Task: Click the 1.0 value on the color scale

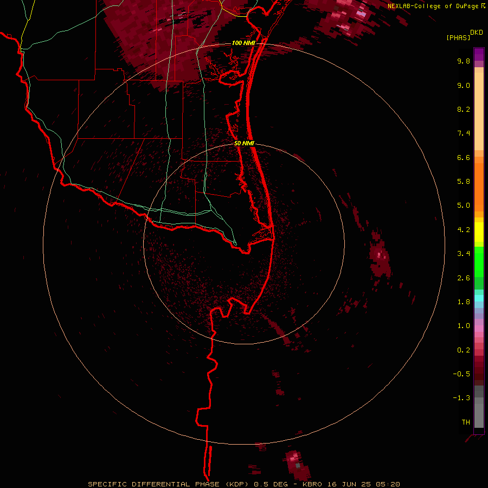Action: 464,326
